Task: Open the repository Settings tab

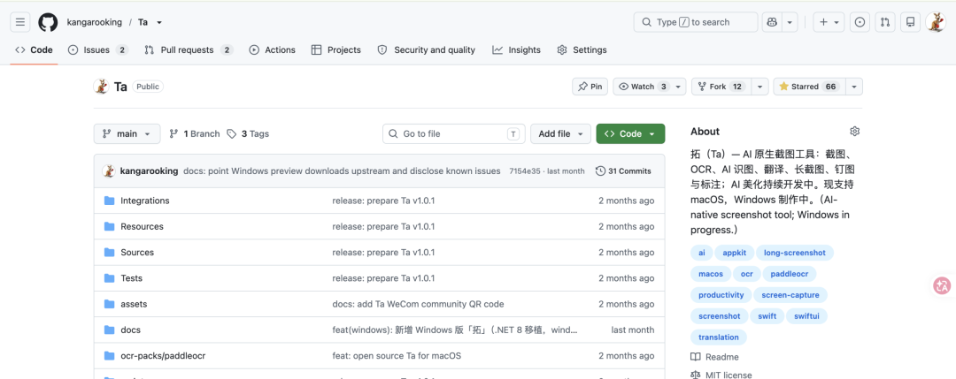Action: 582,49
